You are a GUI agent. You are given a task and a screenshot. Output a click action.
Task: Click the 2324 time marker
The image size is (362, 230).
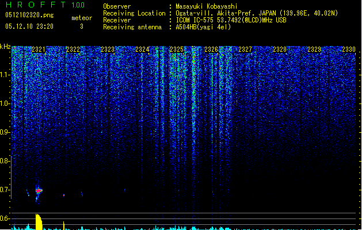142,49
